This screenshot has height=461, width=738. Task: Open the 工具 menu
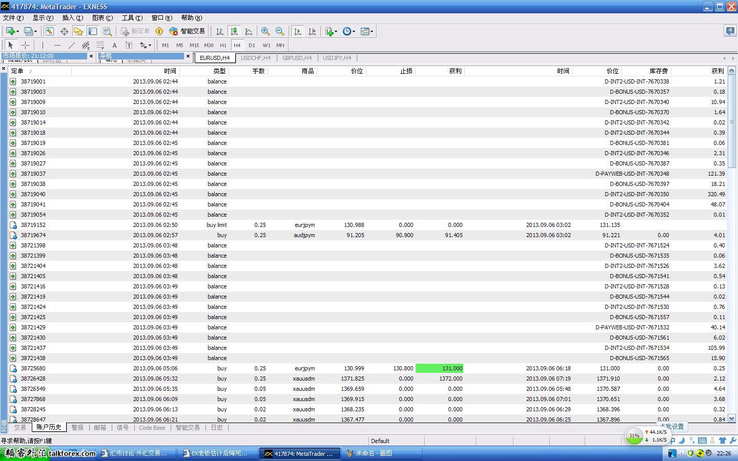coord(132,18)
